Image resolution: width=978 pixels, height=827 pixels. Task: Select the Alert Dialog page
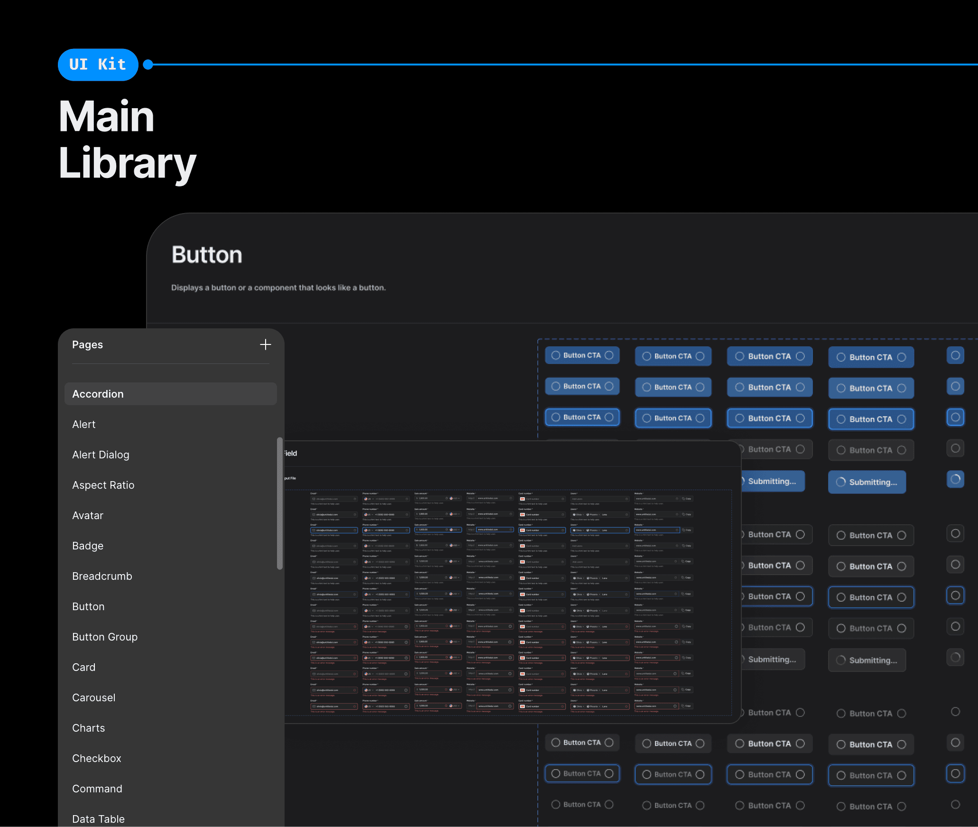click(x=101, y=455)
